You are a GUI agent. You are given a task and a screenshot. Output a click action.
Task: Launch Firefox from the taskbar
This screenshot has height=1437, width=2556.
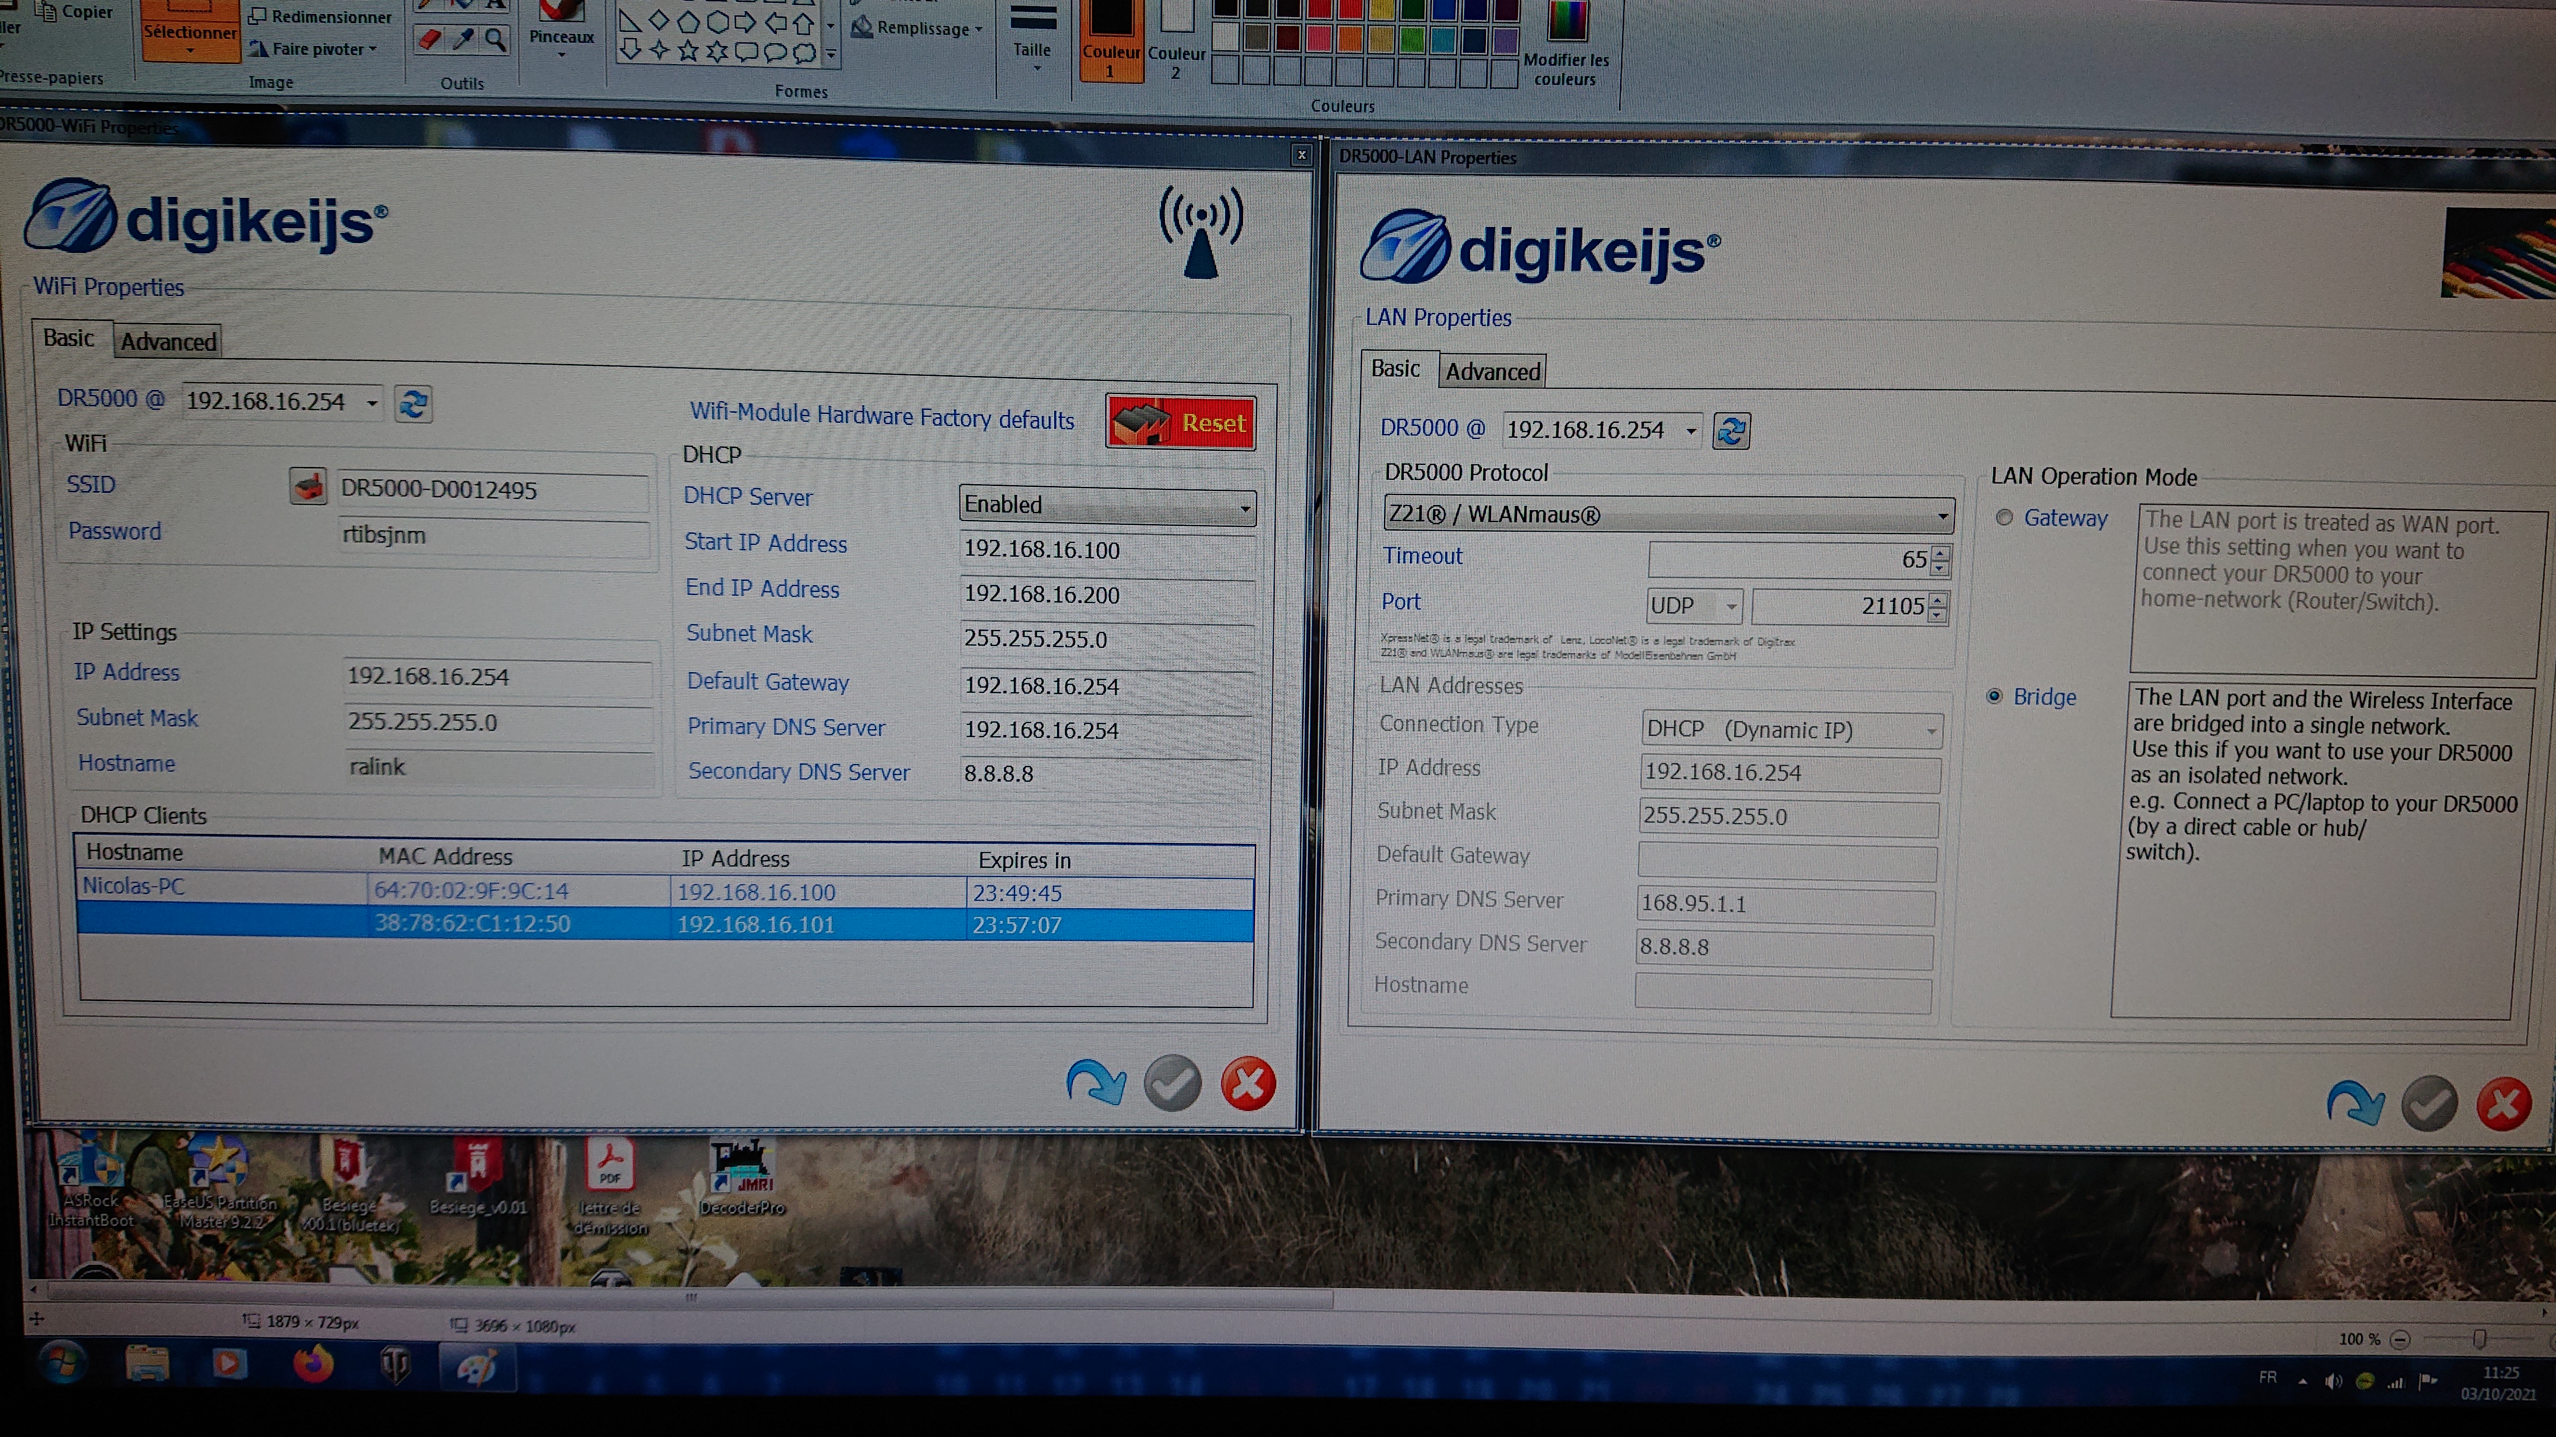point(313,1365)
